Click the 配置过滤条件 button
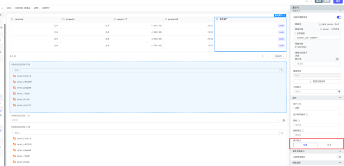344x166 pixels. (317, 81)
